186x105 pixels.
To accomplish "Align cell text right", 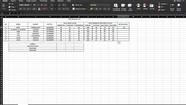I will point(59,9).
